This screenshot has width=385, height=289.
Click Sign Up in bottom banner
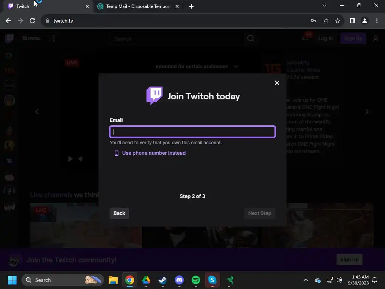click(x=349, y=260)
